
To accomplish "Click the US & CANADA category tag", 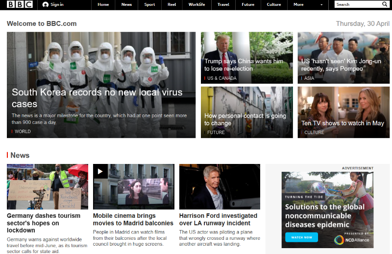I will (222, 78).
